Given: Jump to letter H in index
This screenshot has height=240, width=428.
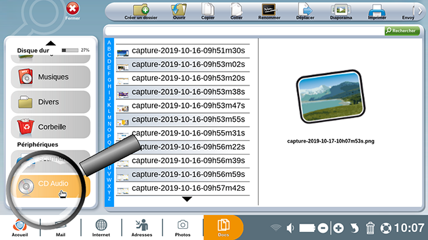Looking at the screenshot, I should coord(109,86).
